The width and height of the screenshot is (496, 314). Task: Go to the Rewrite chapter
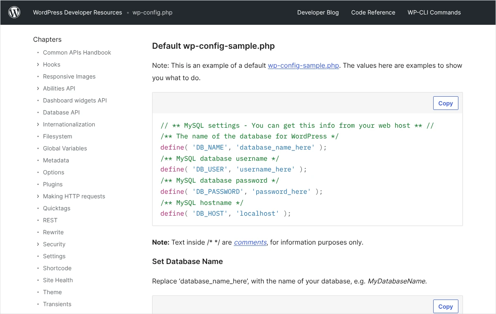click(53, 232)
